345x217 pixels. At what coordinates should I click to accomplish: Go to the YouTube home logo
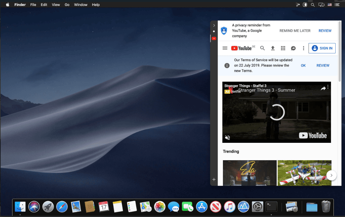coord(241,48)
